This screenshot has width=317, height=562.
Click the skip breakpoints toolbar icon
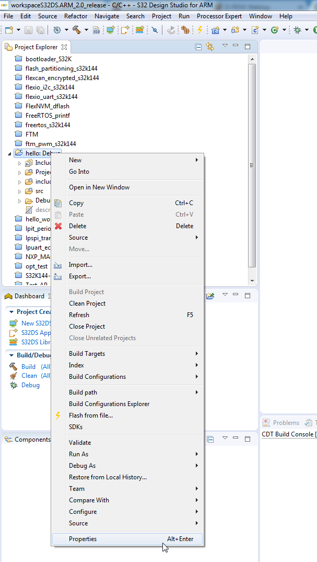coord(155,30)
